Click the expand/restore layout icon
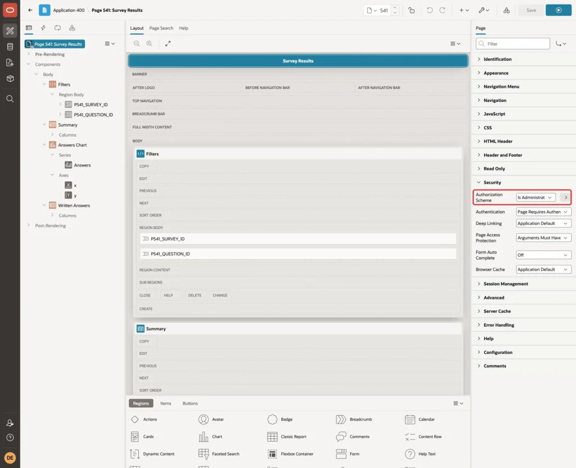The height and width of the screenshot is (468, 576). coord(168,43)
